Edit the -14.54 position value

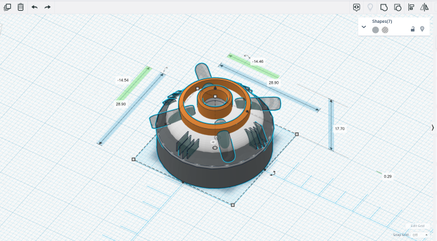[x=123, y=80]
